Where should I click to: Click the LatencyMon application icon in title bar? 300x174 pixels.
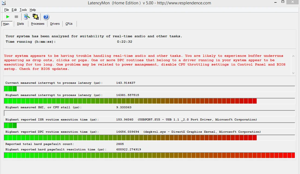[x=4, y=3]
